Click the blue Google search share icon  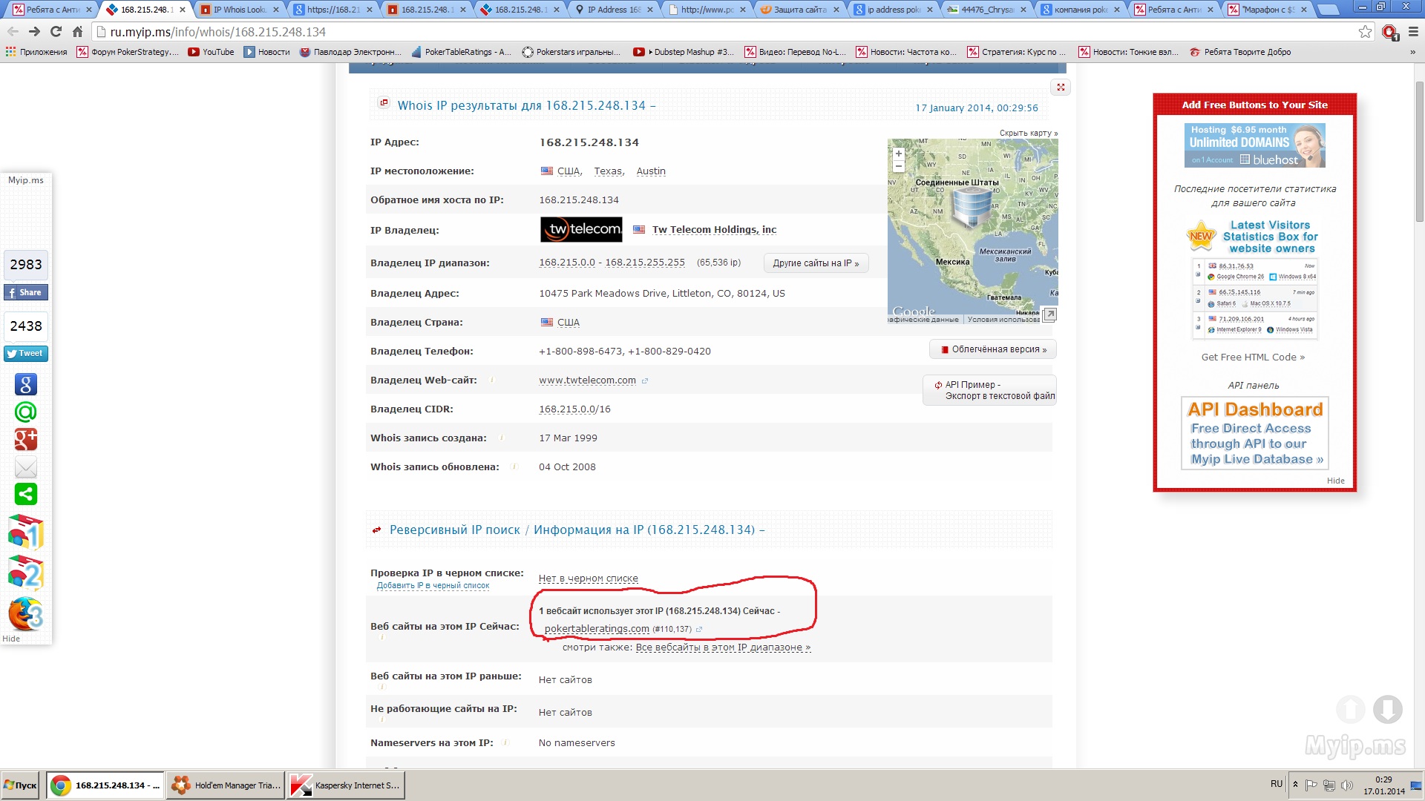26,384
